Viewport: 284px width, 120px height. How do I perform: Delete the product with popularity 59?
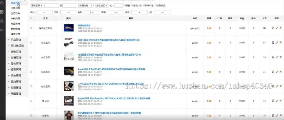[x=281, y=57]
